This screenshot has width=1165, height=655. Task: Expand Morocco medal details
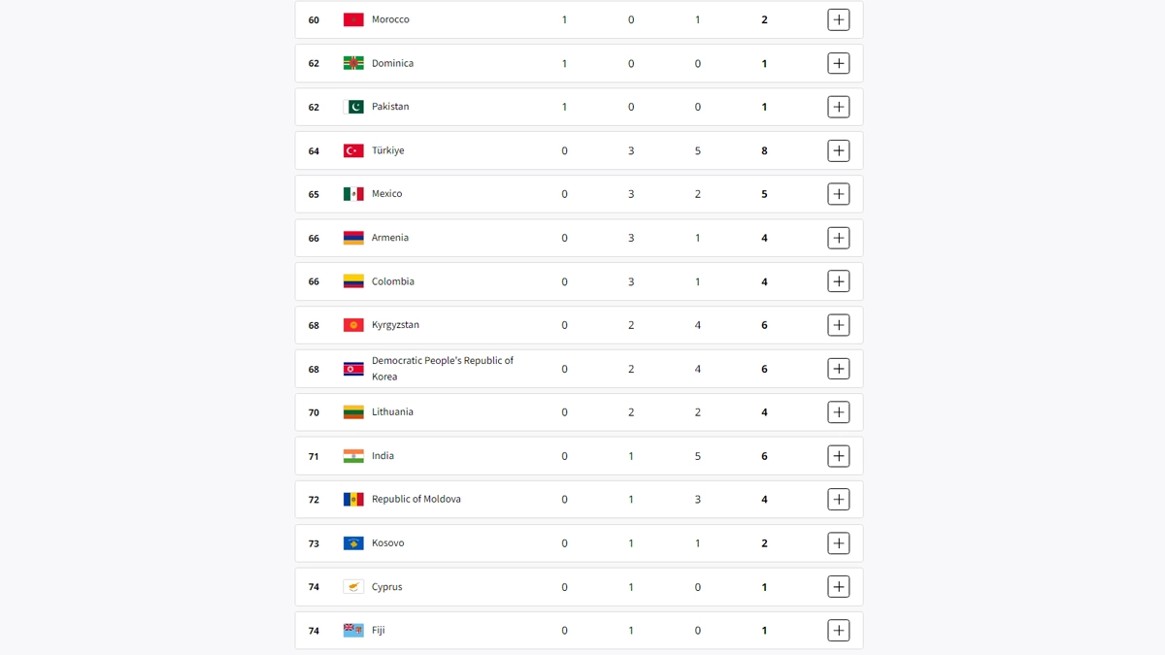tap(838, 19)
